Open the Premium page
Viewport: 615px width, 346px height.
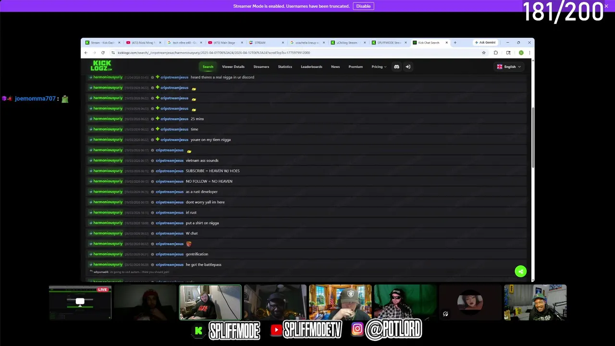(356, 67)
